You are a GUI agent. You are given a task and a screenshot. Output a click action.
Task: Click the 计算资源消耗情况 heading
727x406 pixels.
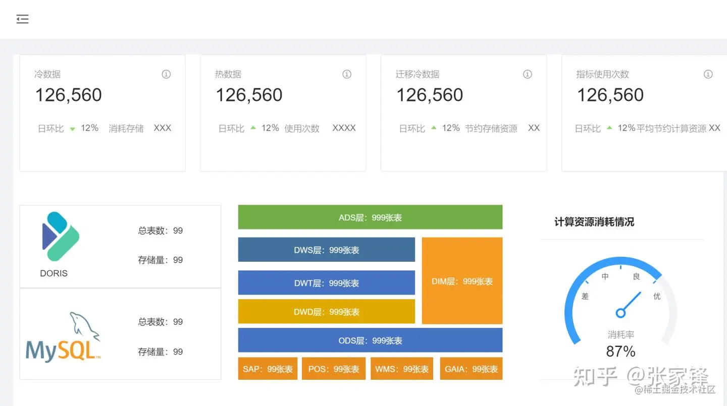point(594,222)
